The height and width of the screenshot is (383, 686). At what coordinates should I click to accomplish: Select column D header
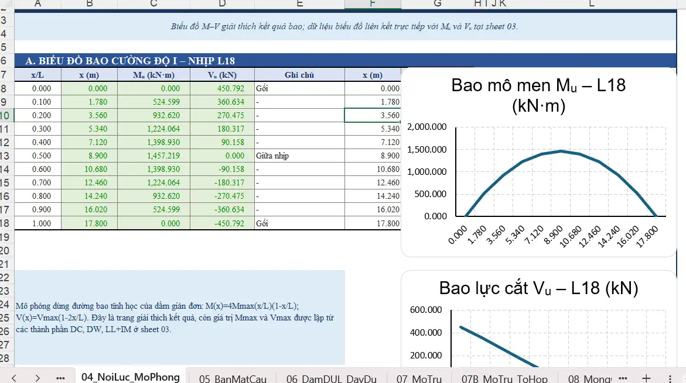(222, 4)
